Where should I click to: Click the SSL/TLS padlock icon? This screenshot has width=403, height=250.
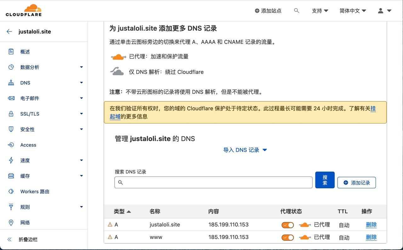pyautogui.click(x=11, y=114)
